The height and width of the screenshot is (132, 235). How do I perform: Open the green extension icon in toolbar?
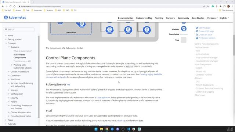pos(213,7)
